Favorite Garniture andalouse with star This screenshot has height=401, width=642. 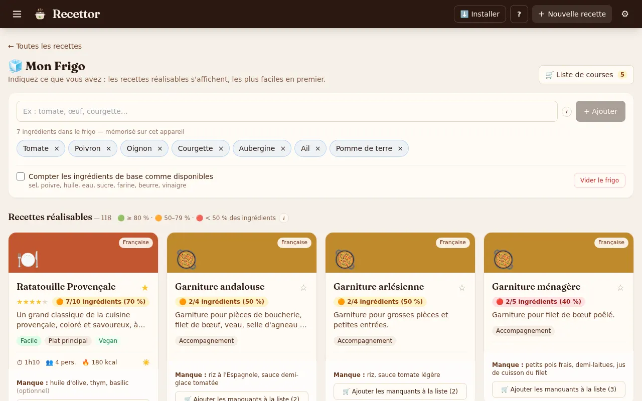tap(303, 287)
